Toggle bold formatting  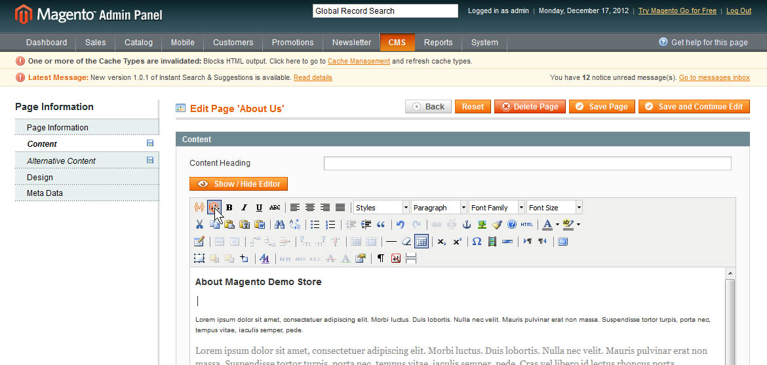(x=229, y=208)
